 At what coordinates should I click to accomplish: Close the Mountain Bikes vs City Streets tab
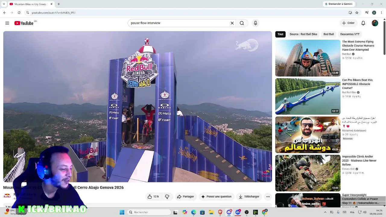pyautogui.click(x=51, y=4)
